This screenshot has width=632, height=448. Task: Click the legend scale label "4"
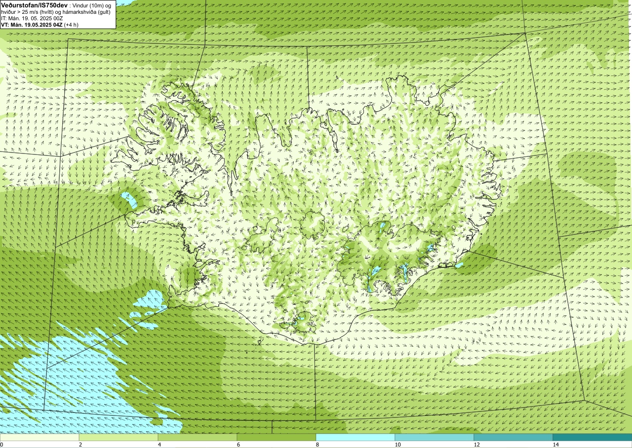(x=159, y=445)
